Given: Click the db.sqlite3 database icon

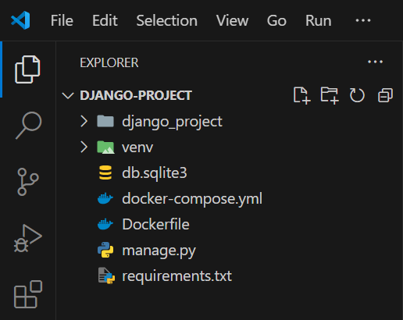Looking at the screenshot, I should tap(105, 172).
